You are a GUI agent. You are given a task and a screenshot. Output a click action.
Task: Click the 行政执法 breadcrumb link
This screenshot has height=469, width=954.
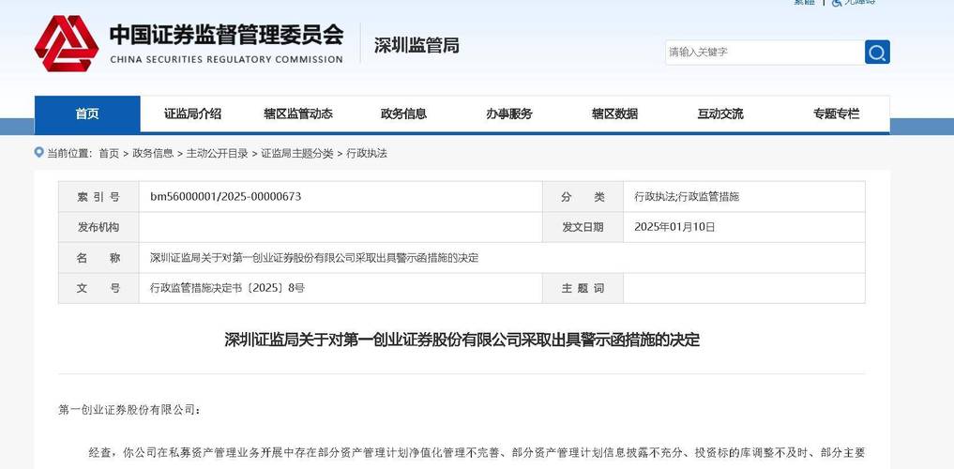click(367, 153)
